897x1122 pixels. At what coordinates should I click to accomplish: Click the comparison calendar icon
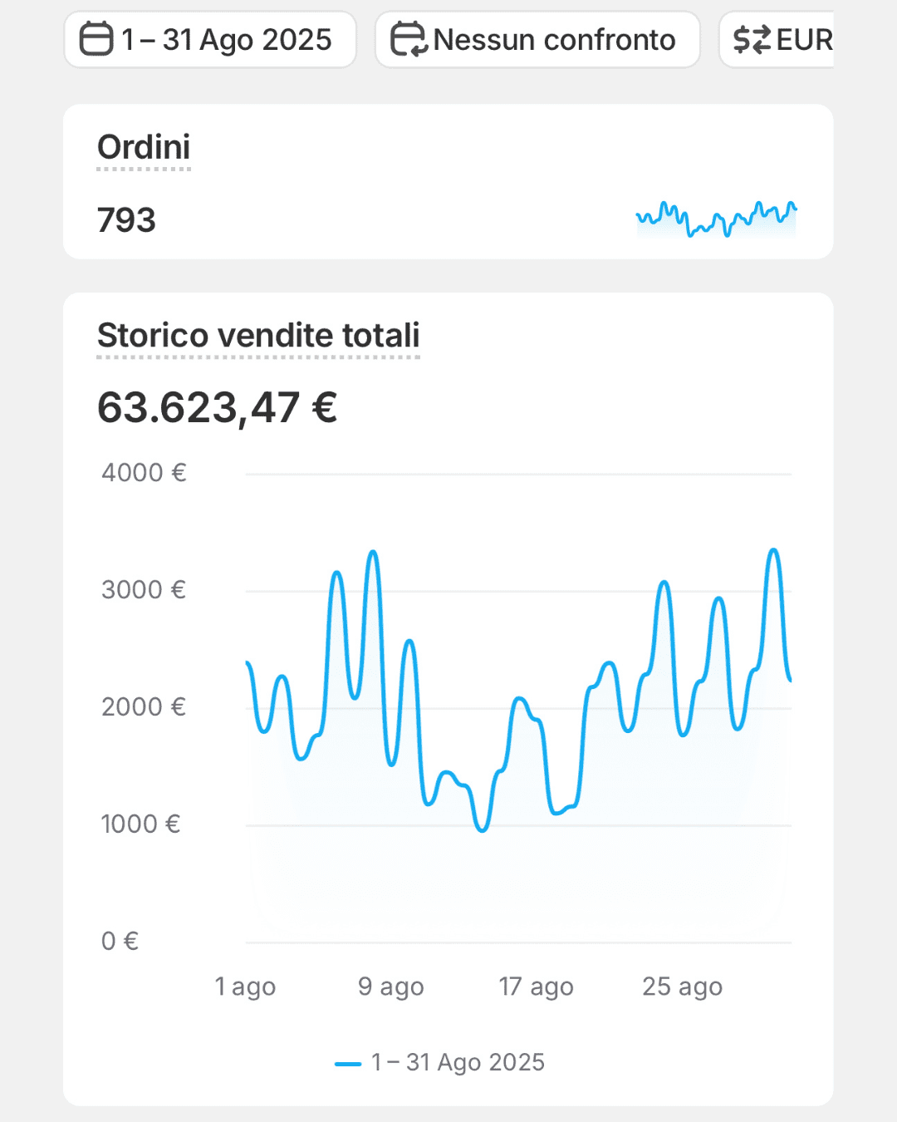[409, 40]
